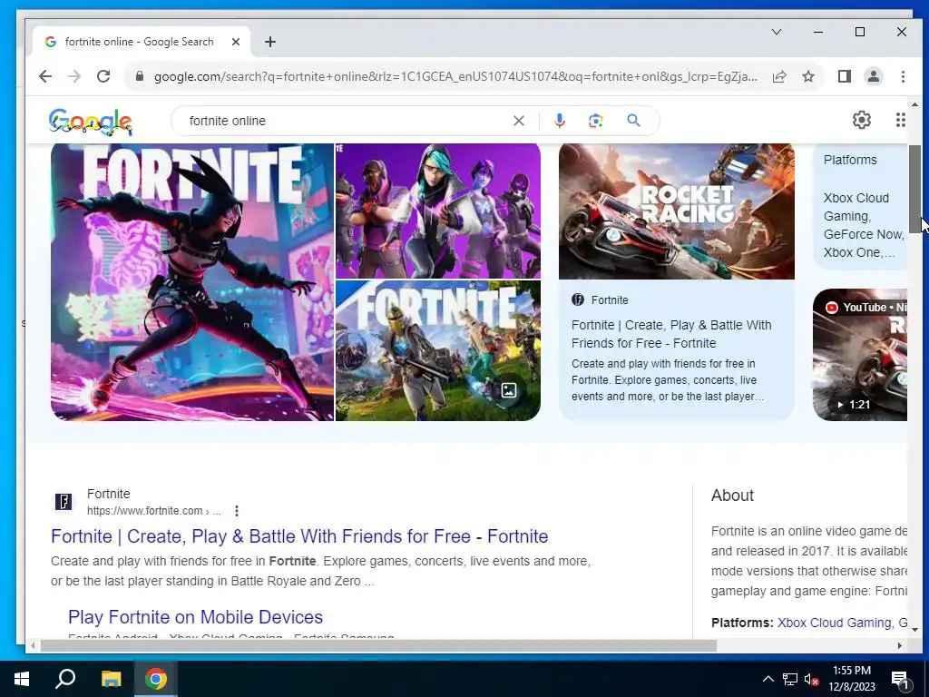Click the scrollbar down arrow
This screenshot has height=697, width=929.
(914, 630)
